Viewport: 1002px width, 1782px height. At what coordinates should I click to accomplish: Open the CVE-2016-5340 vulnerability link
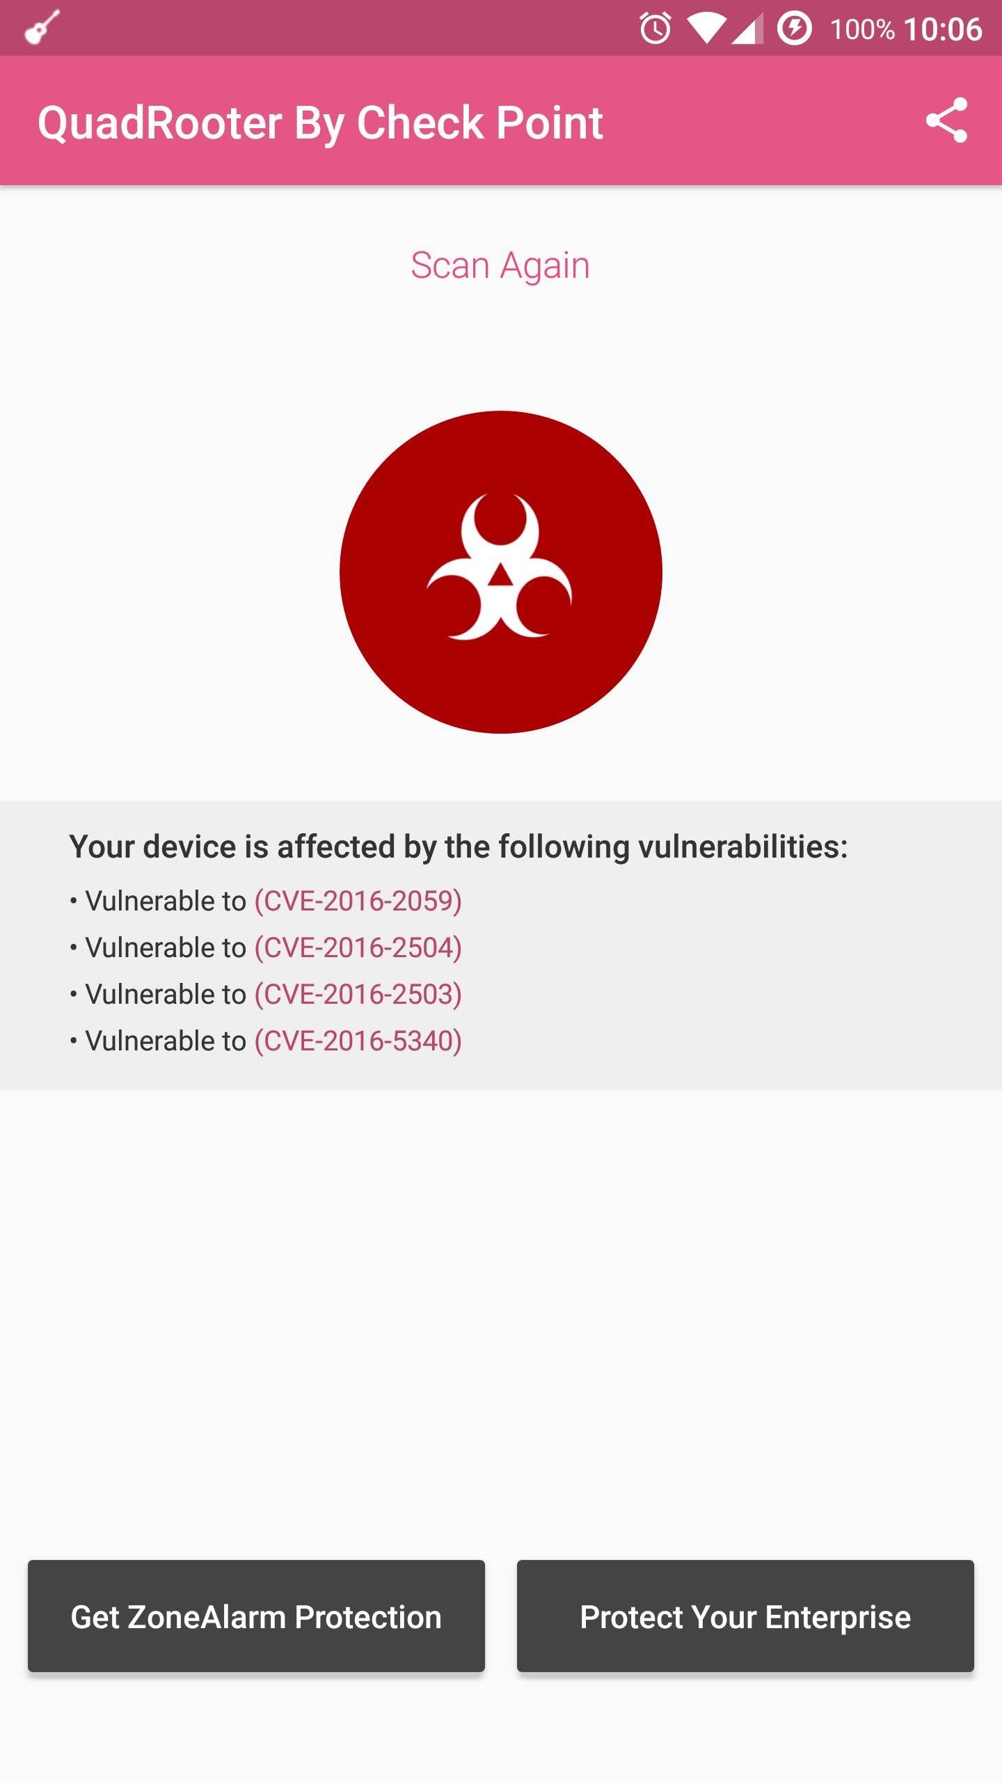coord(358,1041)
